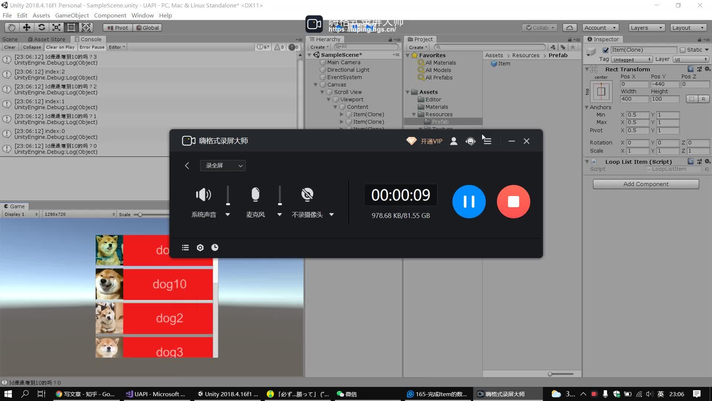The height and width of the screenshot is (401, 712).
Task: Open recording file list icon
Action: (185, 248)
